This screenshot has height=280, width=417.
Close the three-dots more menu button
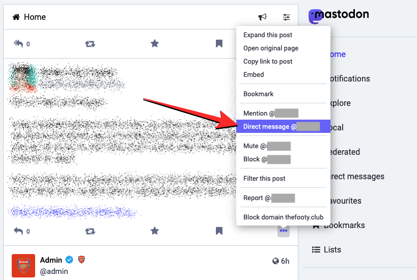click(x=283, y=231)
